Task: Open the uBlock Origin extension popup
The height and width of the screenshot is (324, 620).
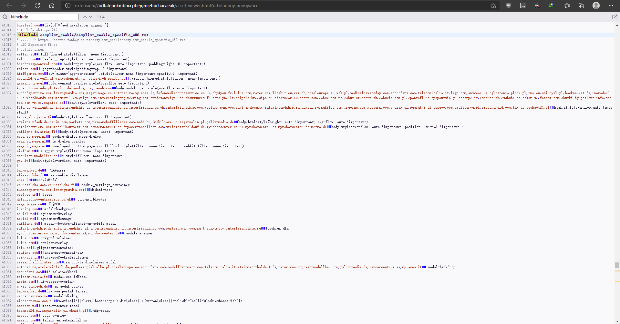Action: [509, 5]
